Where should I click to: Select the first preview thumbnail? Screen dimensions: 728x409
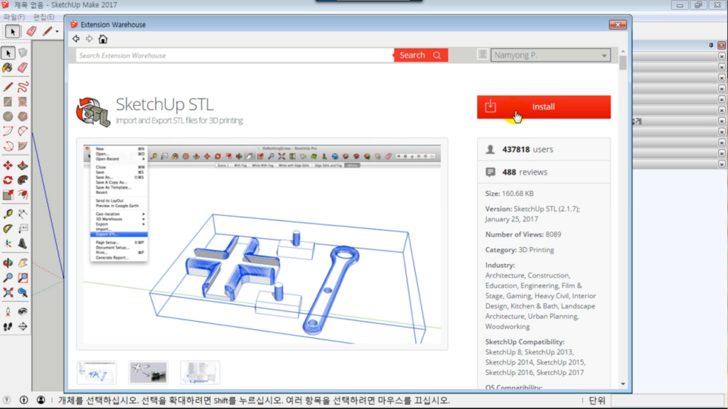pos(97,373)
